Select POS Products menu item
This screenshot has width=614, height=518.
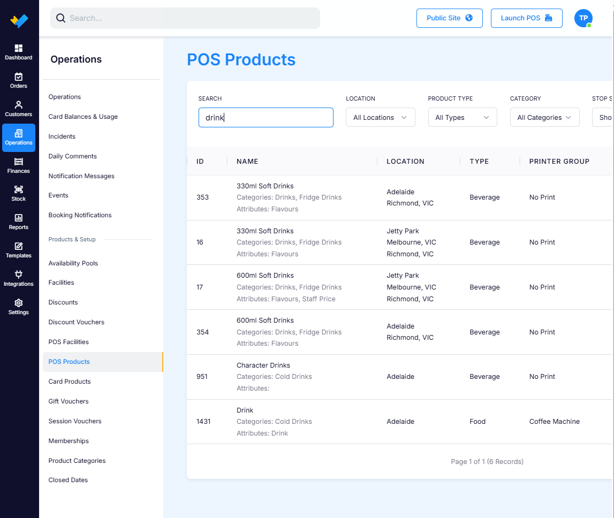pyautogui.click(x=103, y=362)
